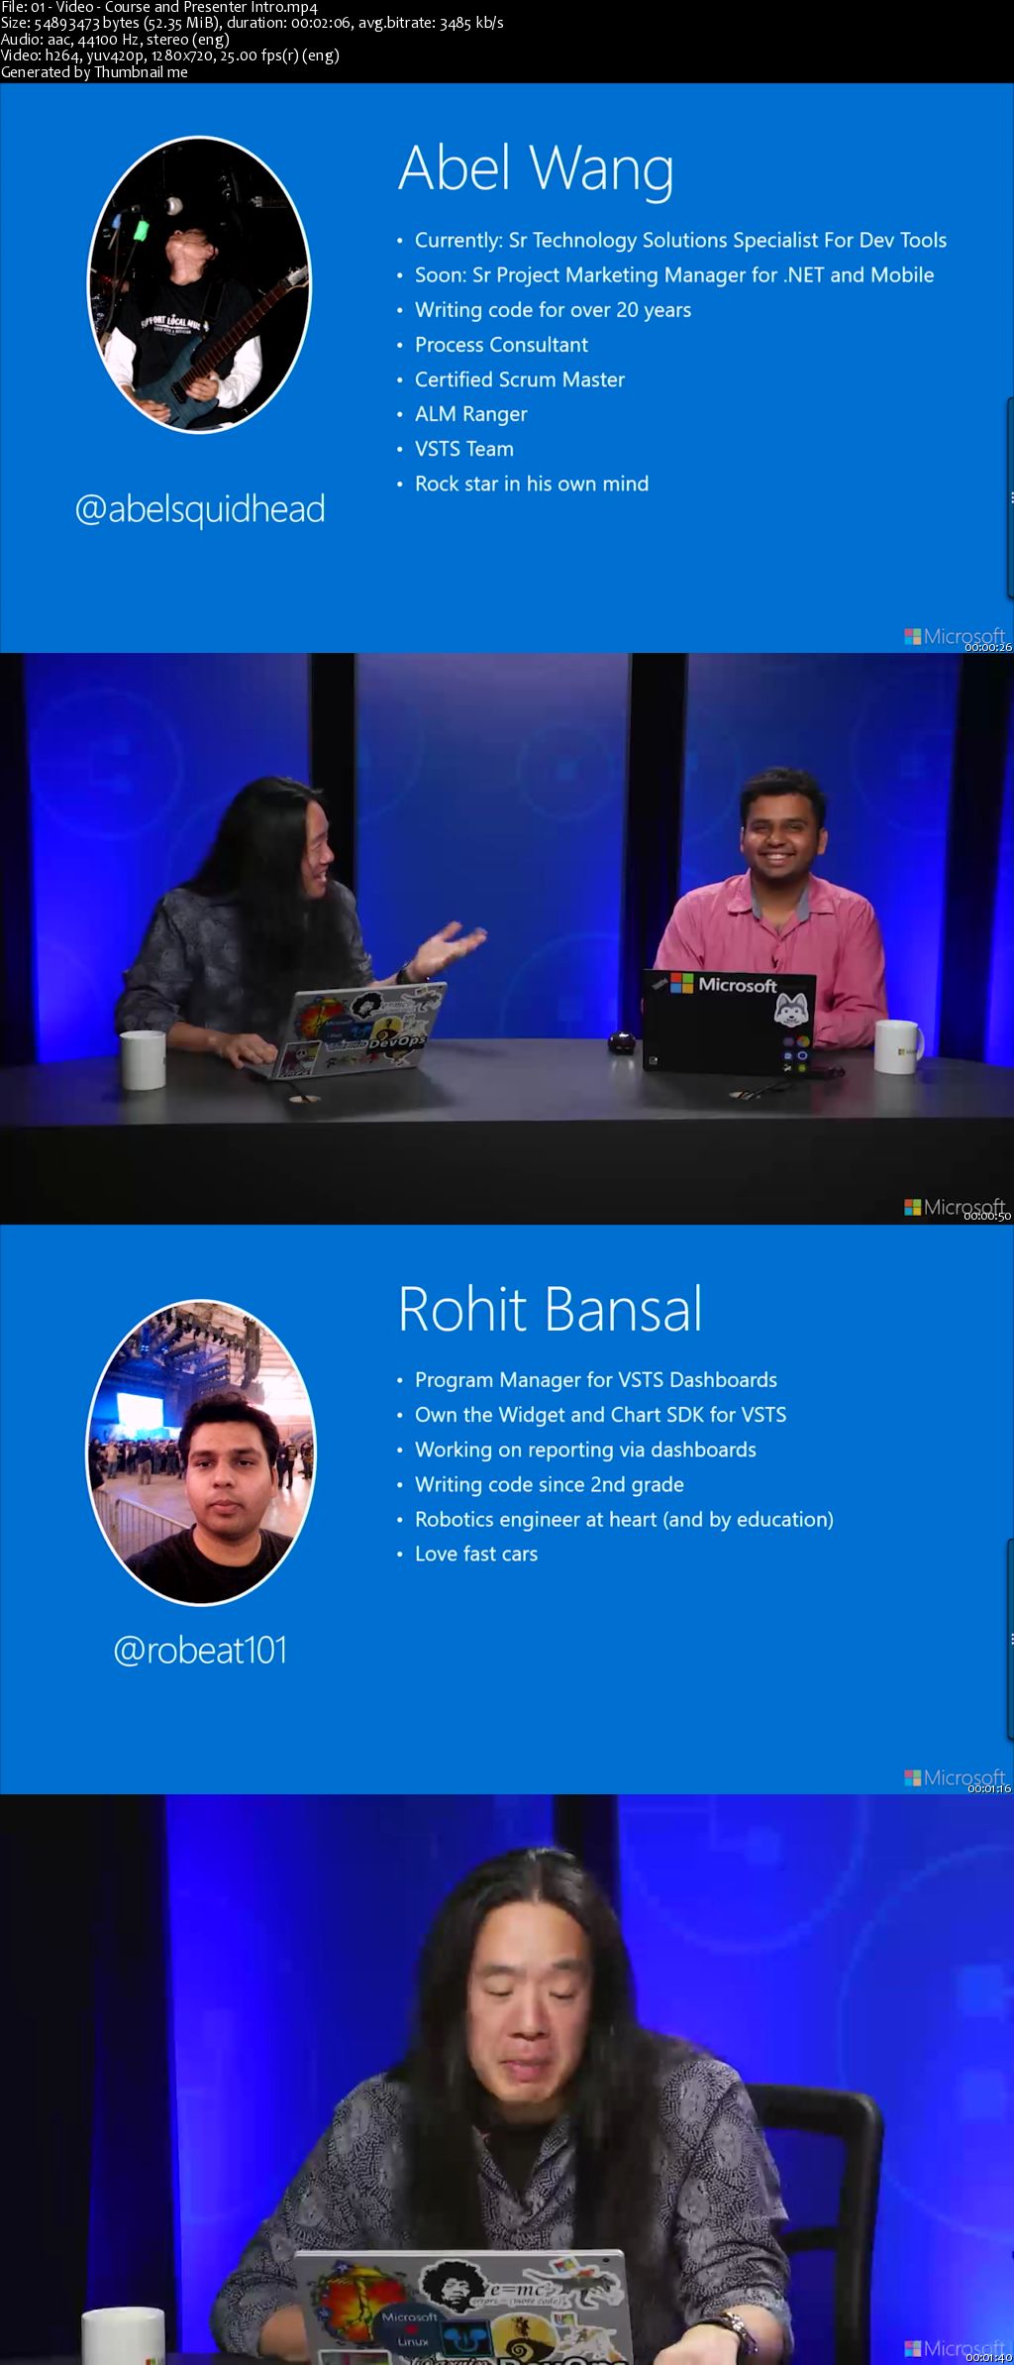
Task: Select 'Currently: Sr Technology Solutions Specialist For Dev Tools'
Action: click(680, 240)
